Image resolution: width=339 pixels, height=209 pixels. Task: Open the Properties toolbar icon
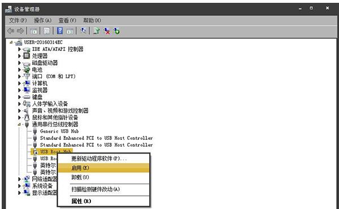(46, 31)
